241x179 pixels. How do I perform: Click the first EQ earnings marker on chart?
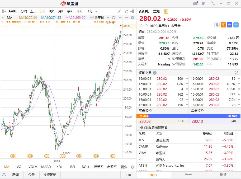tap(13, 156)
